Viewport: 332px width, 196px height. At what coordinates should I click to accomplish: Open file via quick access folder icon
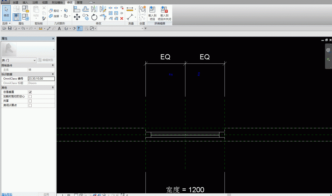point(4,28)
